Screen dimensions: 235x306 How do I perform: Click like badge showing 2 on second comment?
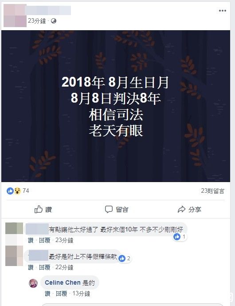point(125,258)
